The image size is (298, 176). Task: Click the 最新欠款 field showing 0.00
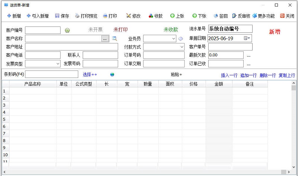(x=226, y=55)
